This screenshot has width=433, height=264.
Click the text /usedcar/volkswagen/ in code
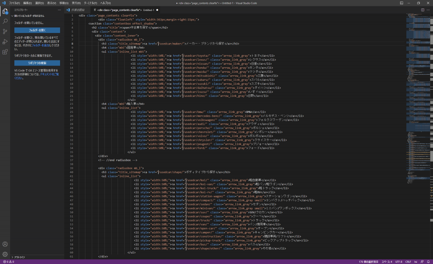pos(200,120)
